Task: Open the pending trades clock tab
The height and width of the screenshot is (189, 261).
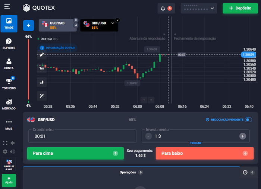Action: (248, 172)
